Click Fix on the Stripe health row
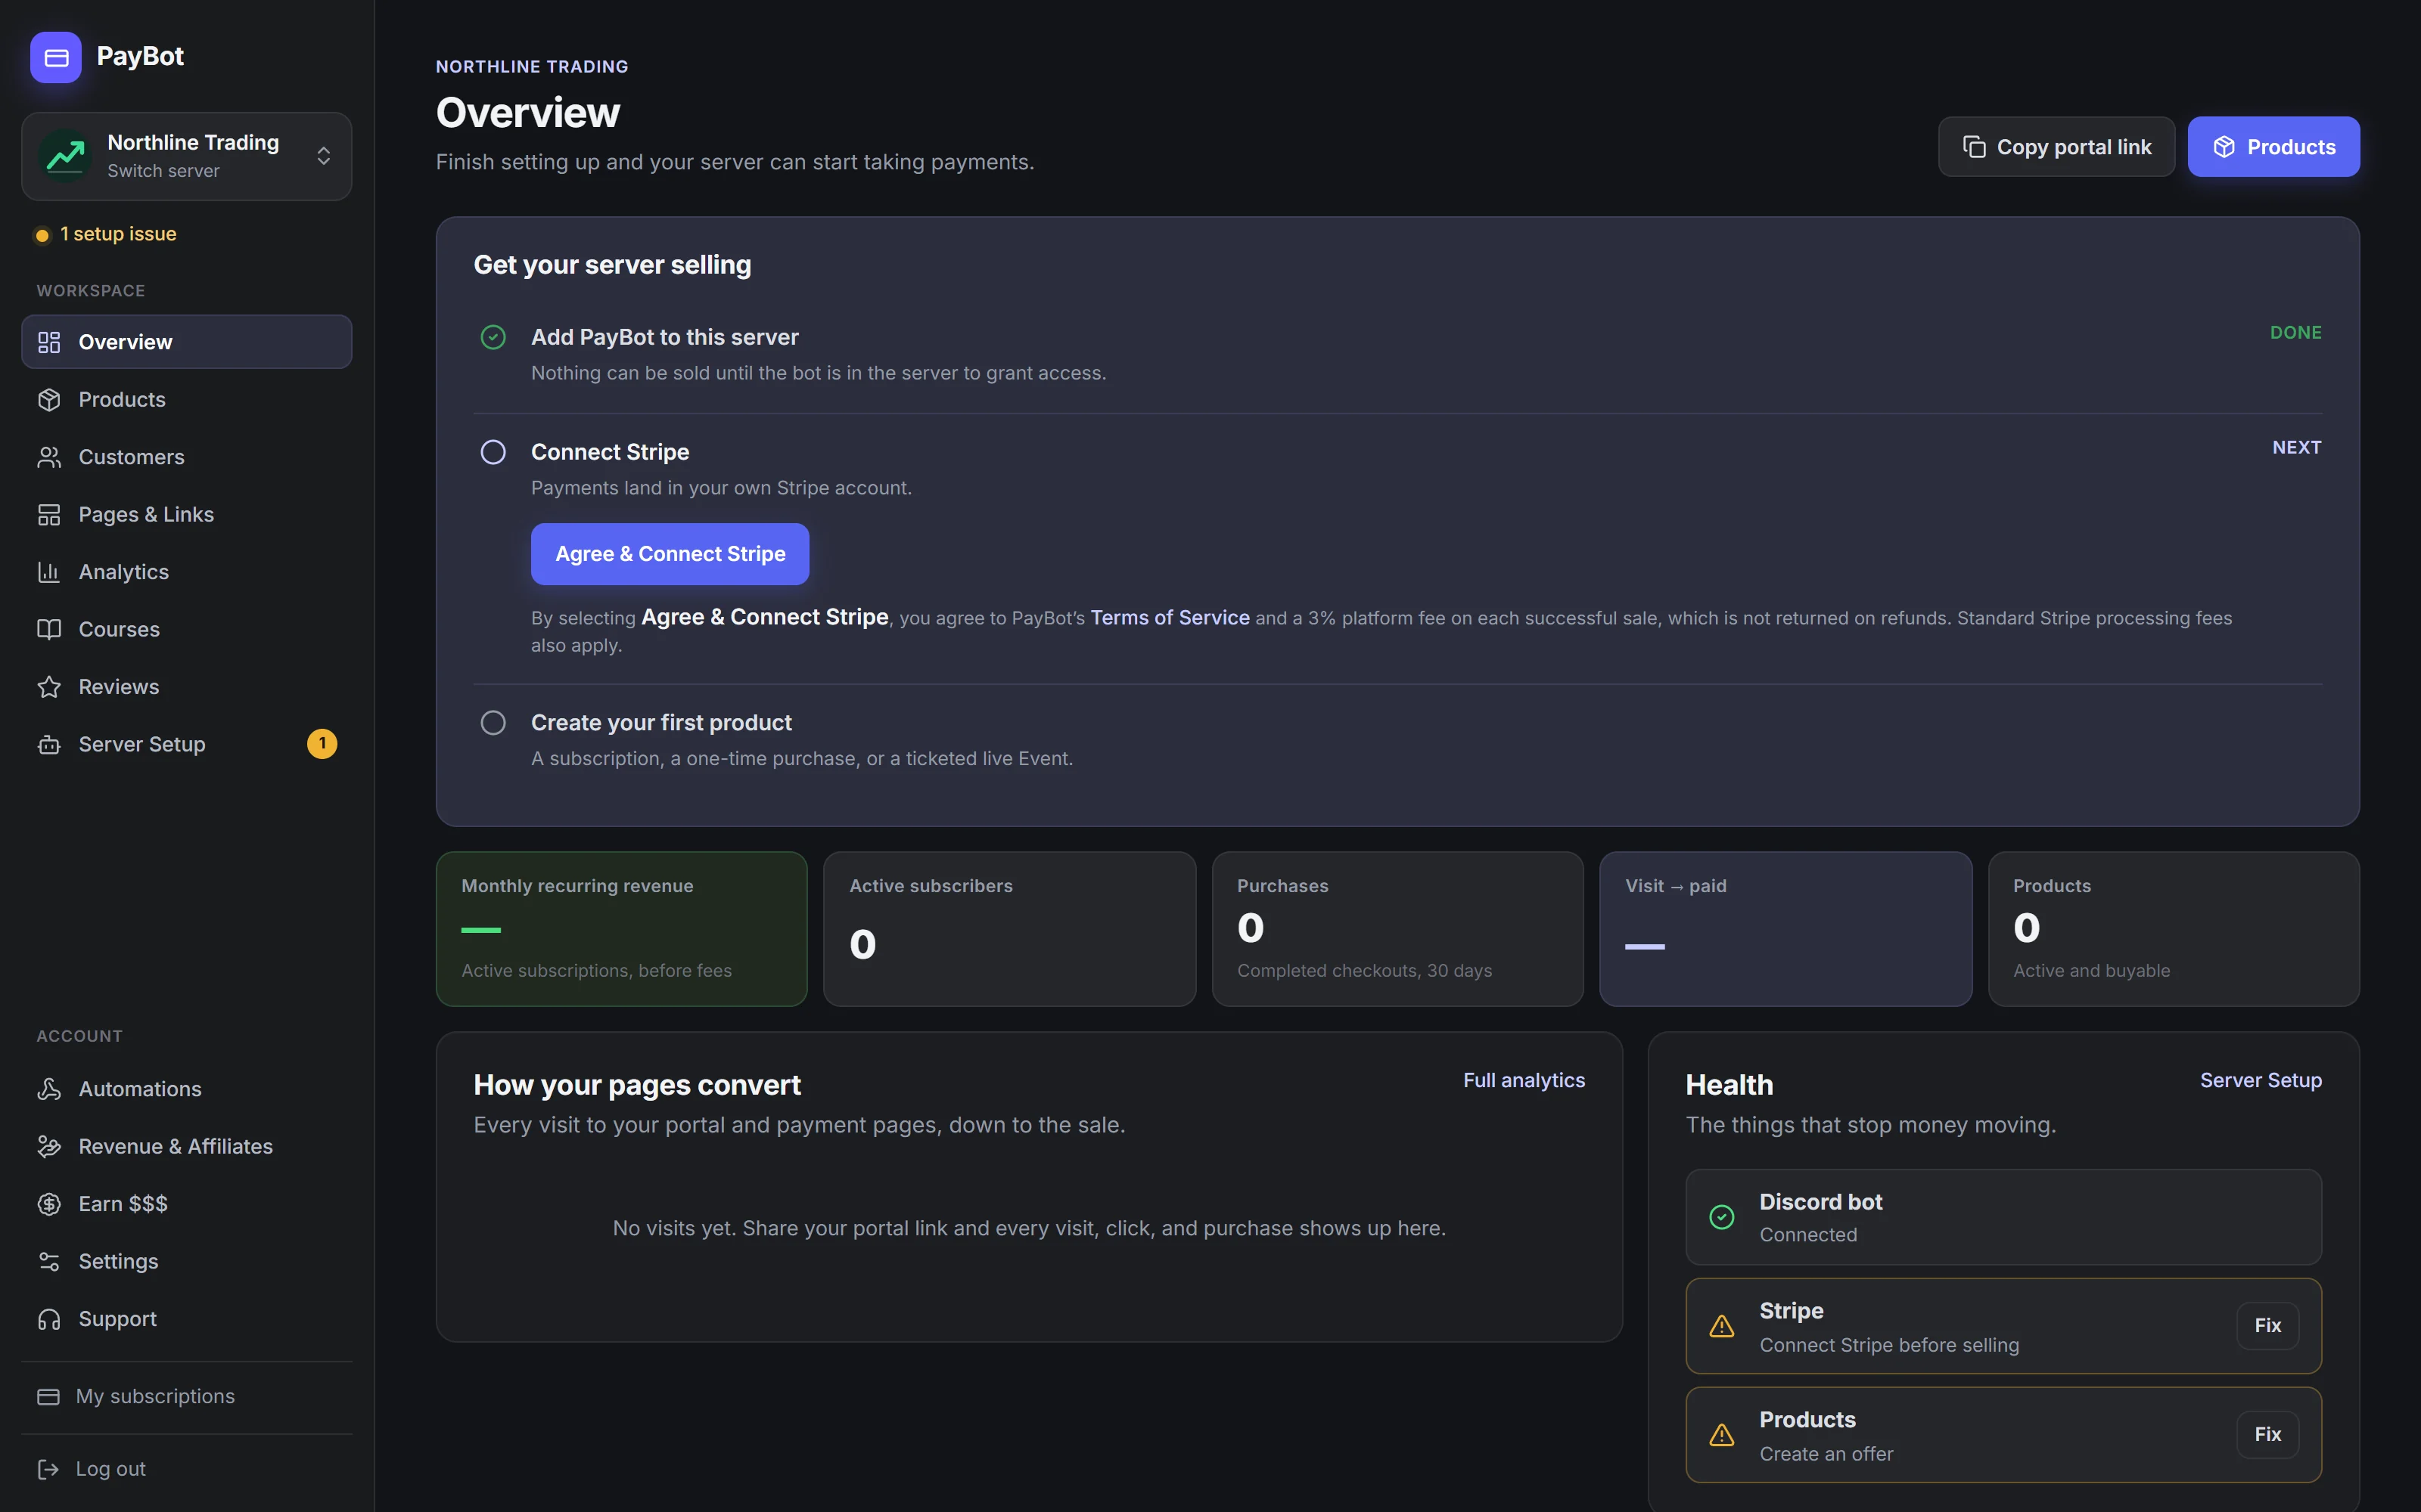 click(x=2268, y=1326)
